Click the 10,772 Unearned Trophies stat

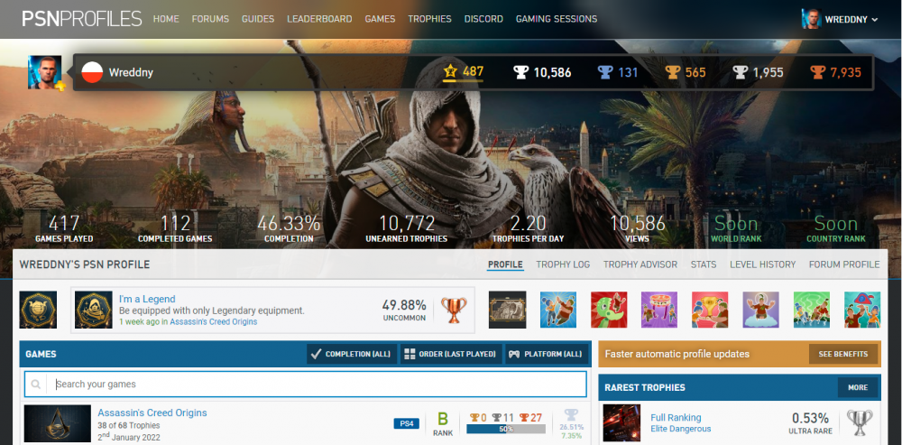(x=406, y=228)
